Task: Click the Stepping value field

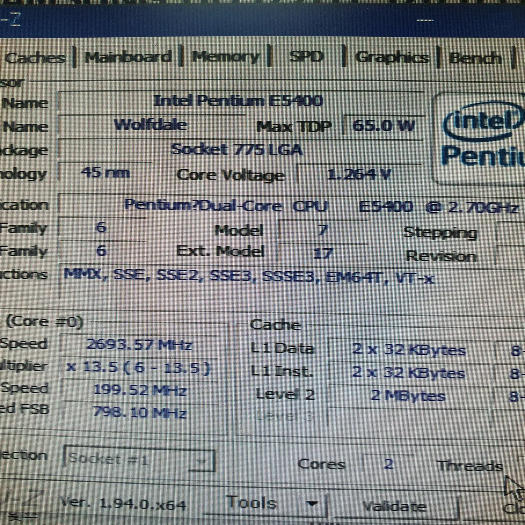Action: (x=511, y=232)
